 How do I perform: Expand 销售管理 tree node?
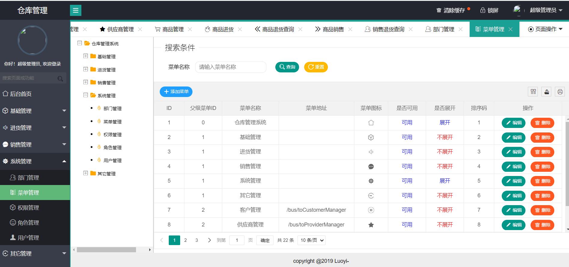click(86, 82)
